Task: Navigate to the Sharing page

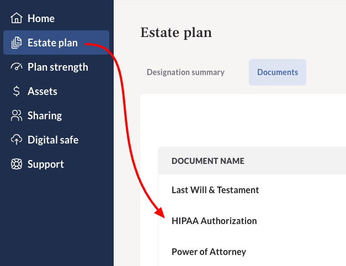Action: 45,116
